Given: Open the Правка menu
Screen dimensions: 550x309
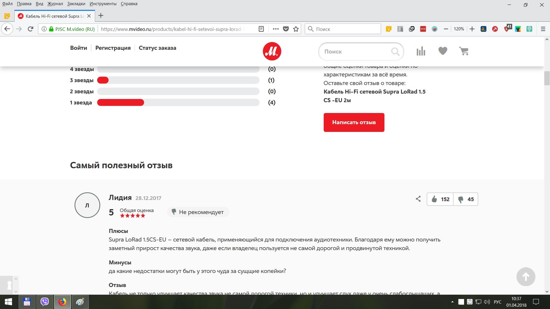Looking at the screenshot, I should [24, 4].
